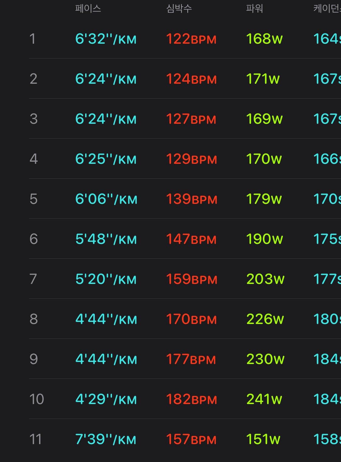Click heart rate 124BPM
The image size is (341, 462).
click(191, 79)
